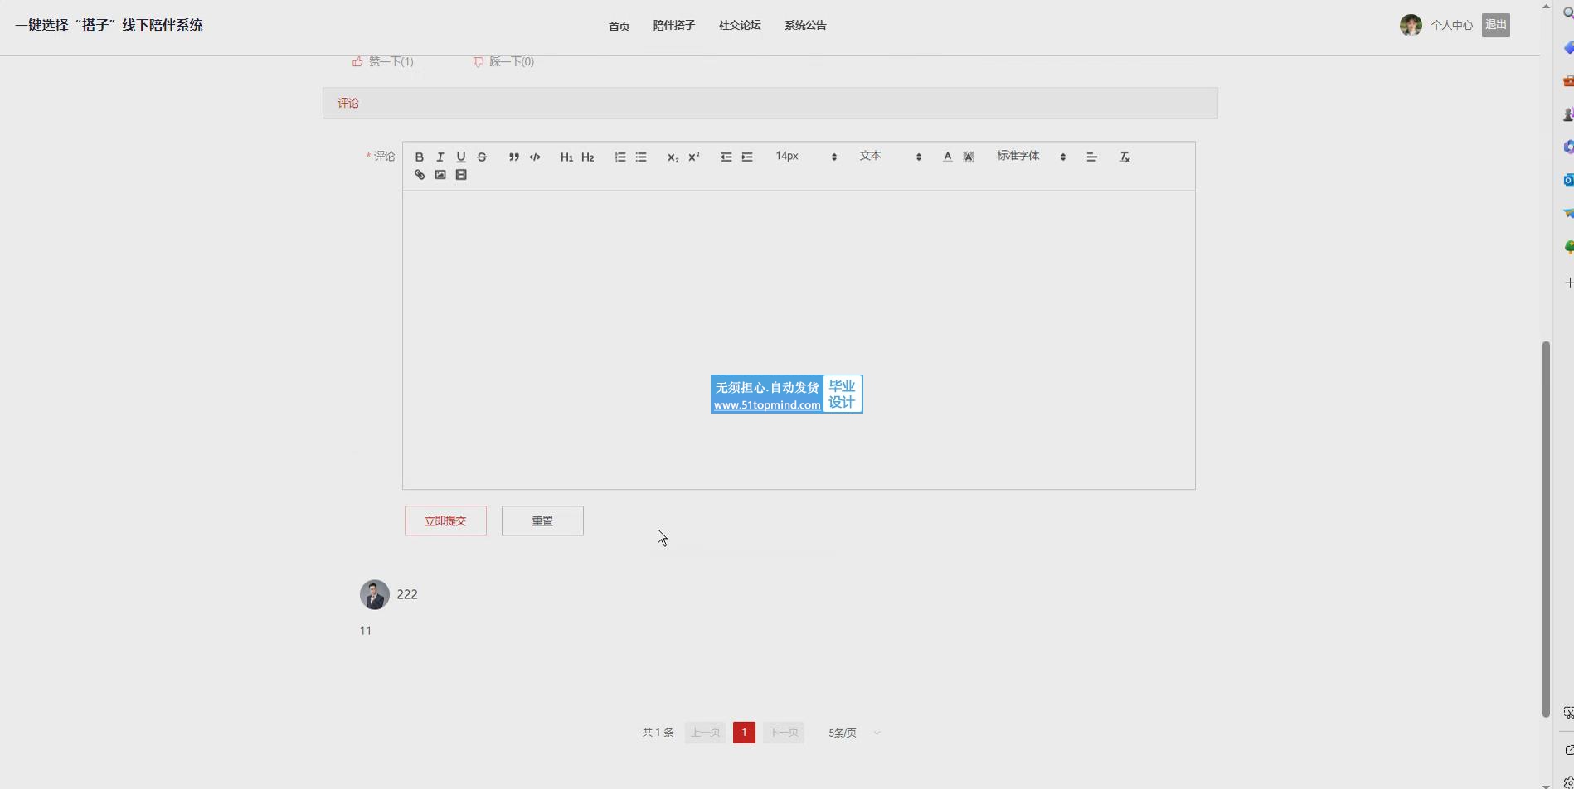
Task: Open 社交论坛 navigation item
Action: point(740,26)
